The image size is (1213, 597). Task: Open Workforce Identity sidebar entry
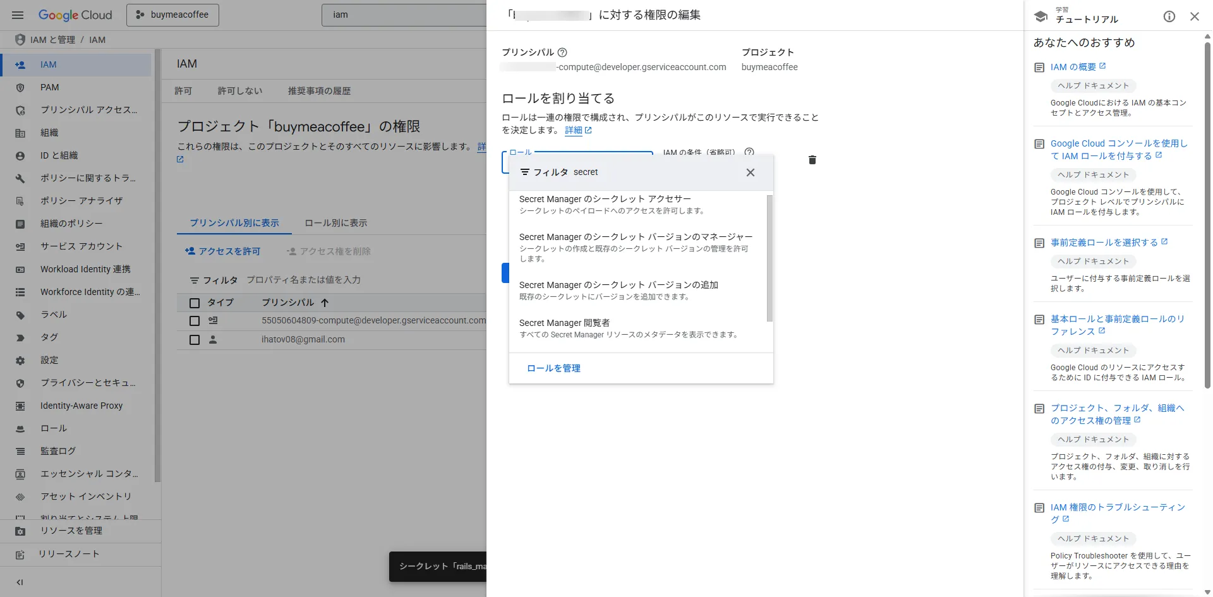76,292
